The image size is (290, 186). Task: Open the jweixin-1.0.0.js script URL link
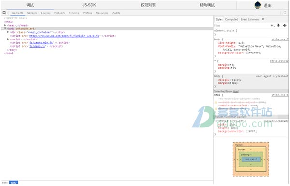64,36
